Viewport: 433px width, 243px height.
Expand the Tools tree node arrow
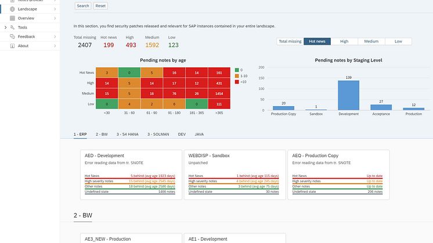tap(5, 27)
